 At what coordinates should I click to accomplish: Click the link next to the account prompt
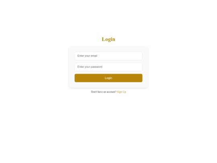point(121,92)
